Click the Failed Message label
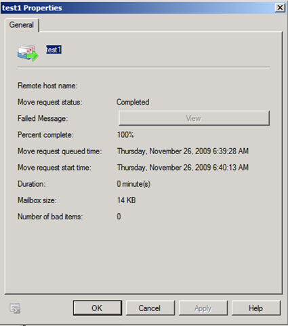The height and width of the screenshot is (326, 288). (43, 118)
